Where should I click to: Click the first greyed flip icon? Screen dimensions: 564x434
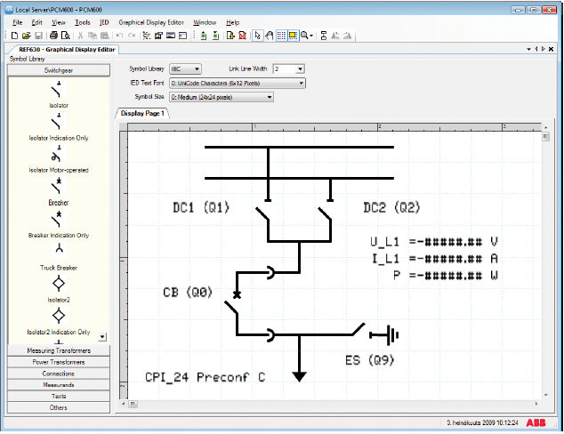[x=335, y=36]
